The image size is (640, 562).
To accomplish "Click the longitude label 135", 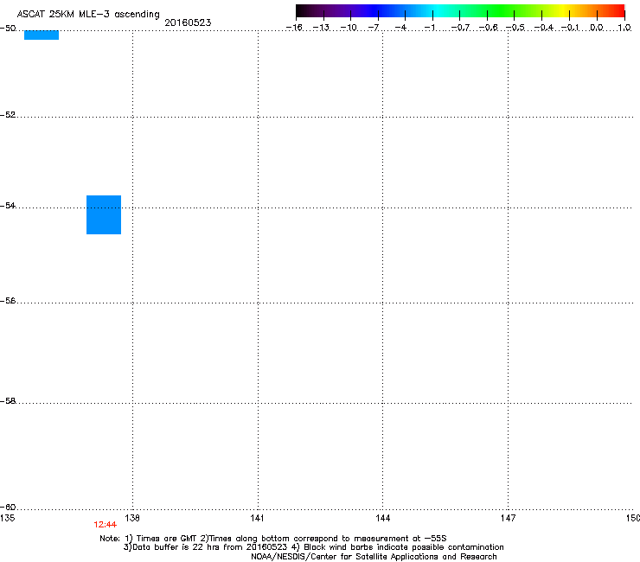I will 7,518.
